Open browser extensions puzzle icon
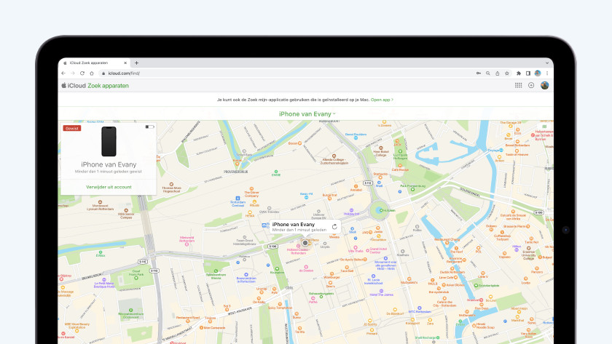The image size is (612, 344). pyautogui.click(x=519, y=73)
